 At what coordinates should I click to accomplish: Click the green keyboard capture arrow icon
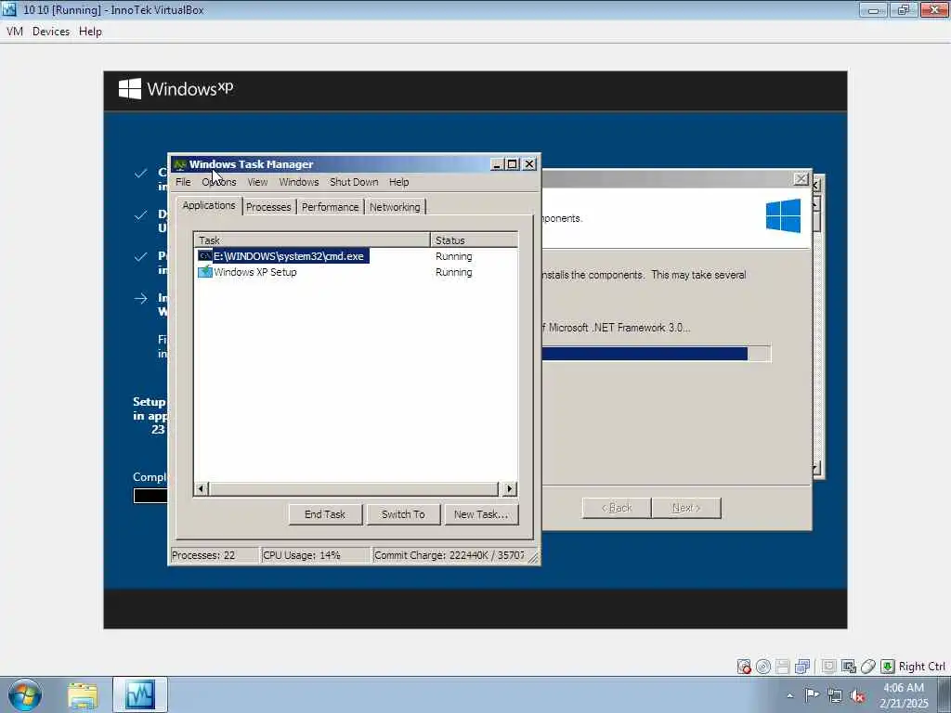(887, 667)
